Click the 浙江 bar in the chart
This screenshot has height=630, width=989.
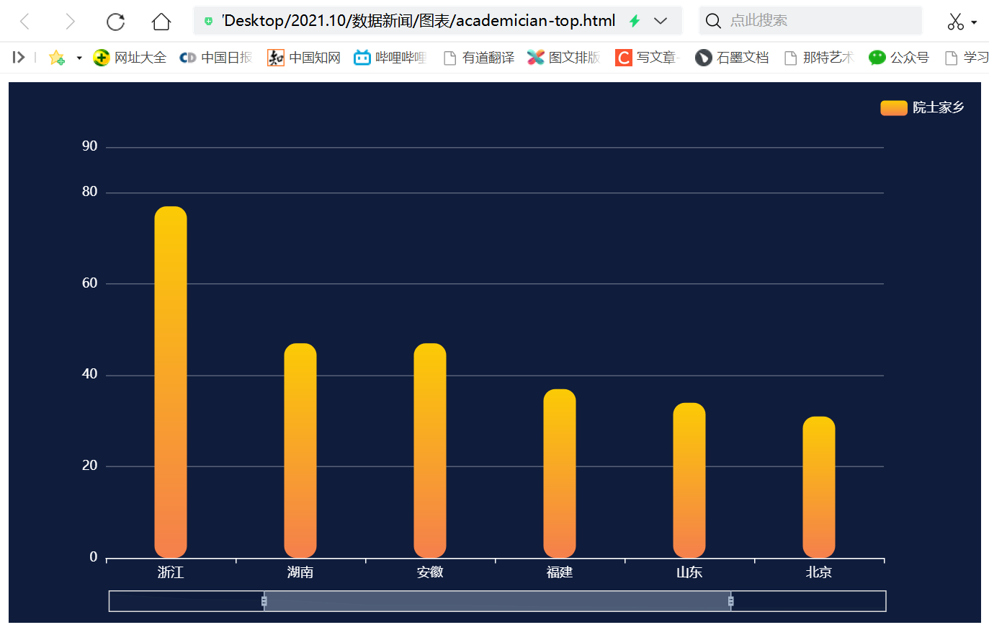[171, 382]
